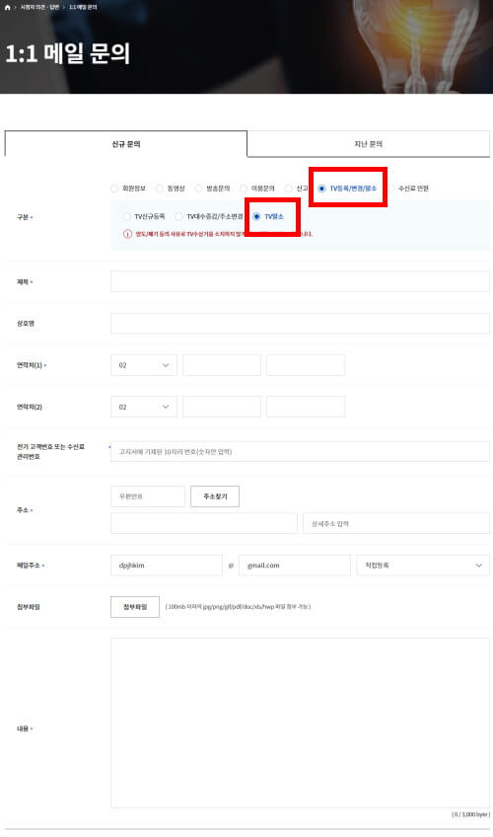493x837 pixels.
Task: Click the email domain field showing gmail.com
Action: pyautogui.click(x=295, y=566)
